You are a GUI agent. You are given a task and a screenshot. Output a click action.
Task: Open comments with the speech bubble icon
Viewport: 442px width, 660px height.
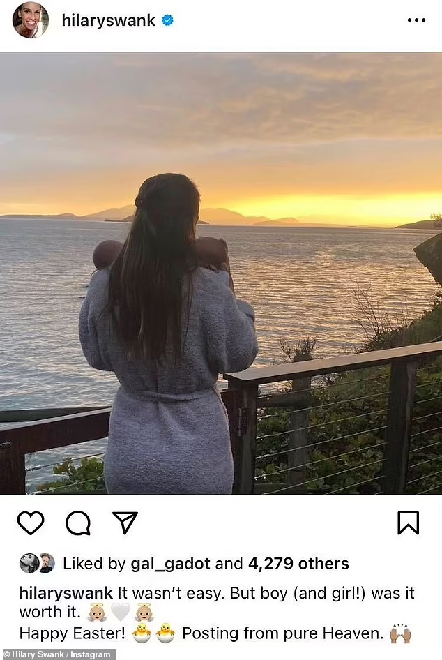pos(78,523)
